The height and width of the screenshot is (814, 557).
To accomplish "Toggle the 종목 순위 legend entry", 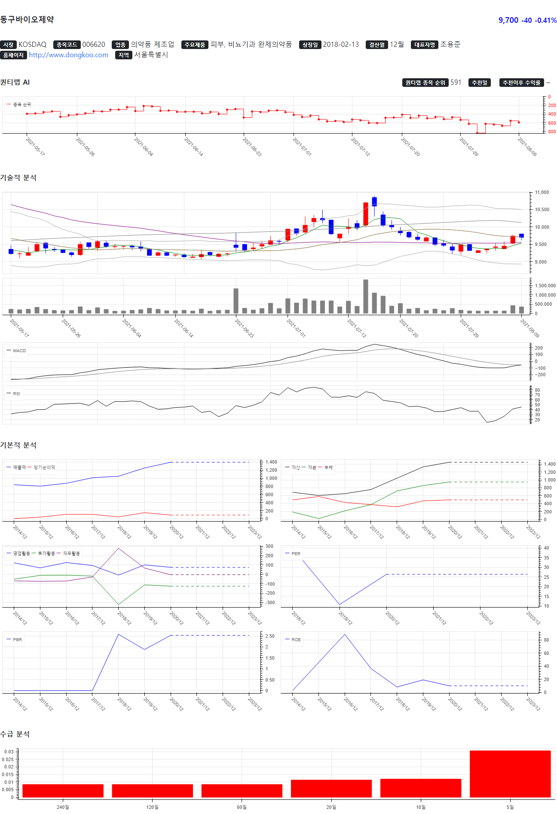I will tap(19, 104).
